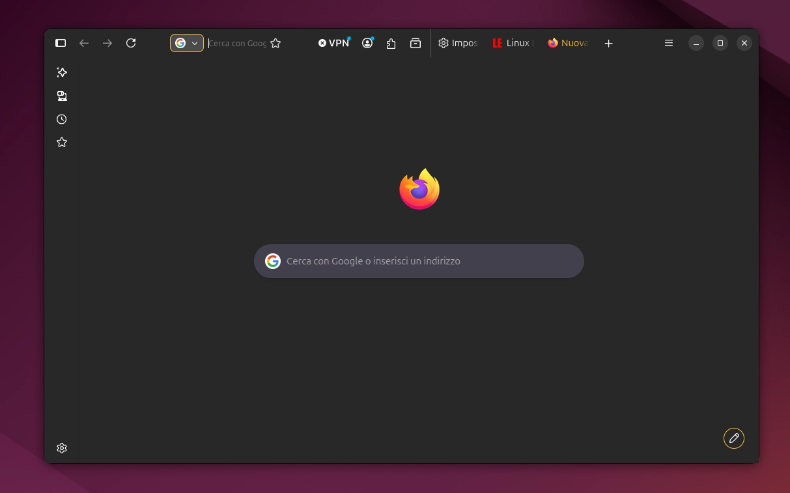Open synced tabs in the sidebar
The width and height of the screenshot is (790, 493).
pos(62,96)
